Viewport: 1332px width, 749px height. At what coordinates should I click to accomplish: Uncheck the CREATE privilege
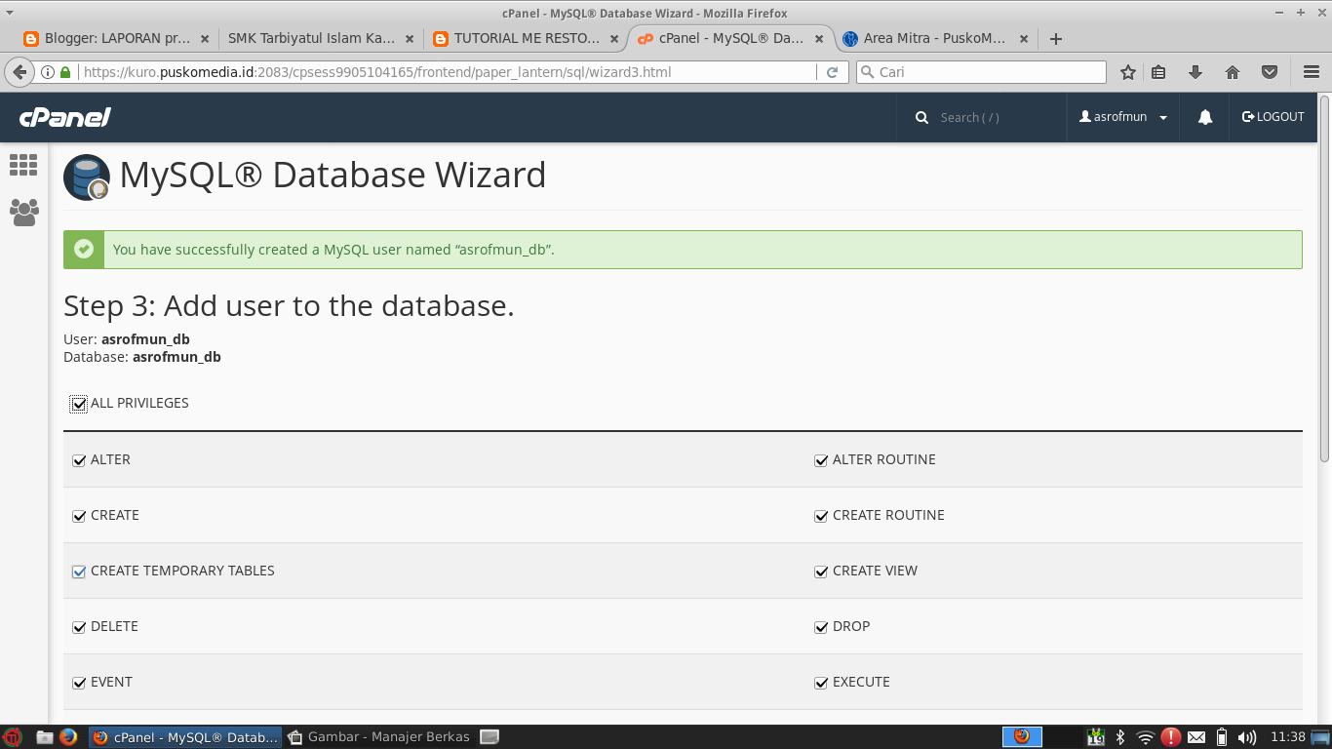click(x=80, y=516)
